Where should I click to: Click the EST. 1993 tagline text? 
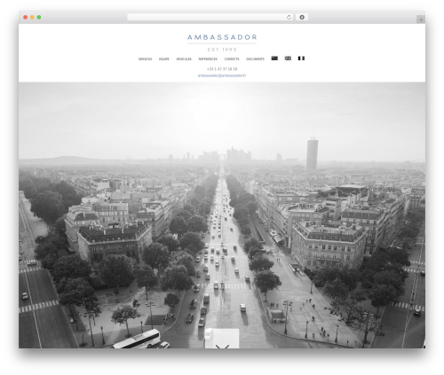click(x=222, y=50)
